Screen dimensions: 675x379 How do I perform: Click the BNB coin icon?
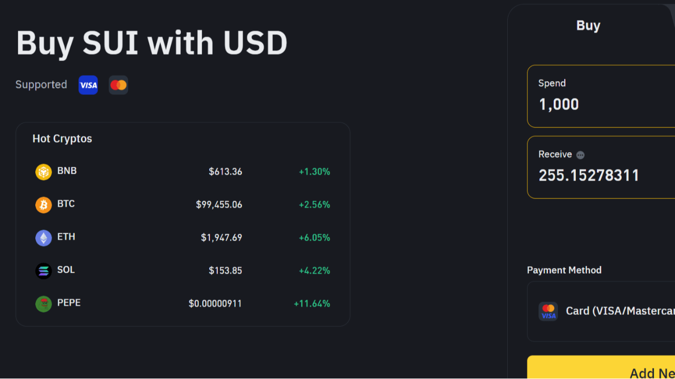43,171
